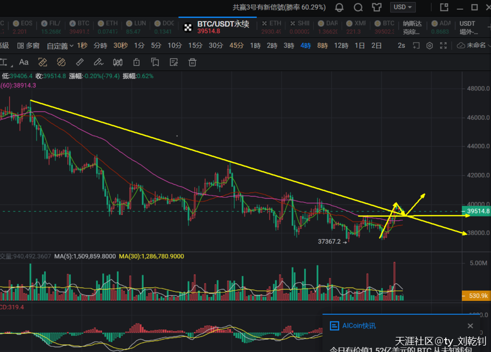Select the Aa text annotation tool

(x=24, y=62)
